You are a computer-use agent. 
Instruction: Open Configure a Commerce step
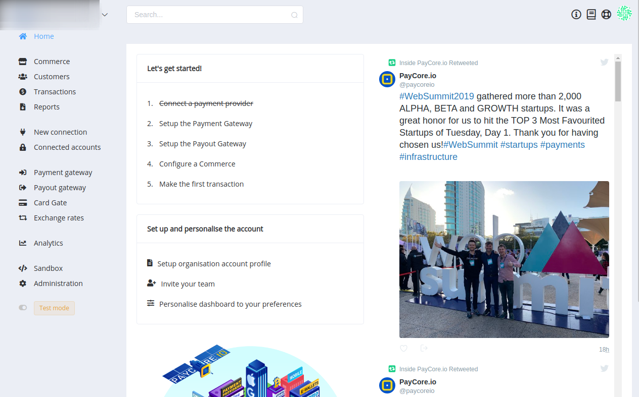point(197,164)
